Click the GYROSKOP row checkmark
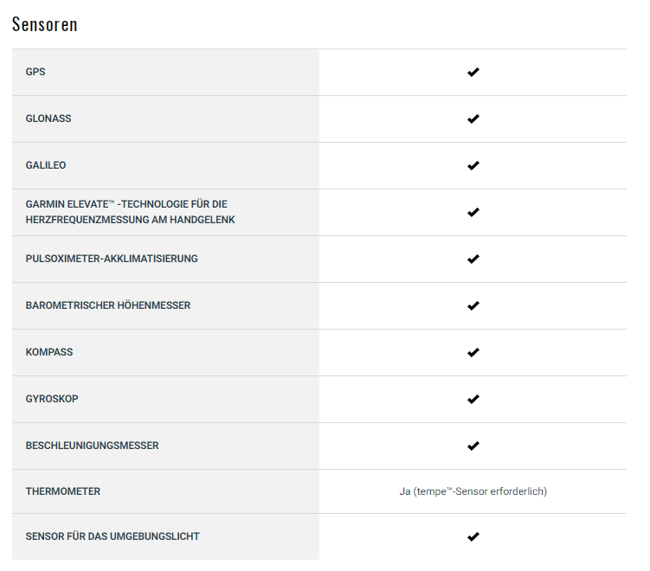The height and width of the screenshot is (571, 650). coord(473,400)
